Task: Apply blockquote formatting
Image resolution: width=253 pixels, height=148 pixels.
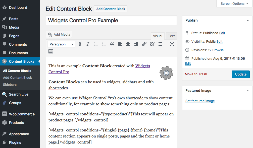Action: pyautogui.click(x=112, y=44)
